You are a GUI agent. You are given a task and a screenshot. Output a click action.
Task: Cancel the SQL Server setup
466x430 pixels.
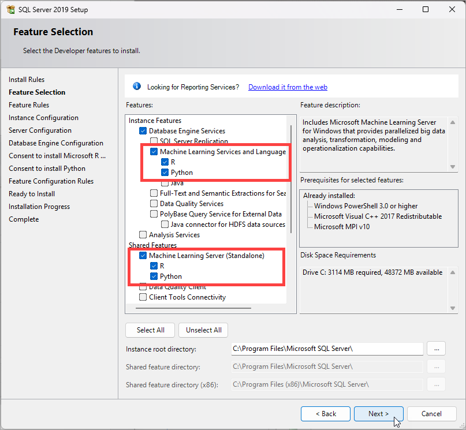[x=431, y=414]
